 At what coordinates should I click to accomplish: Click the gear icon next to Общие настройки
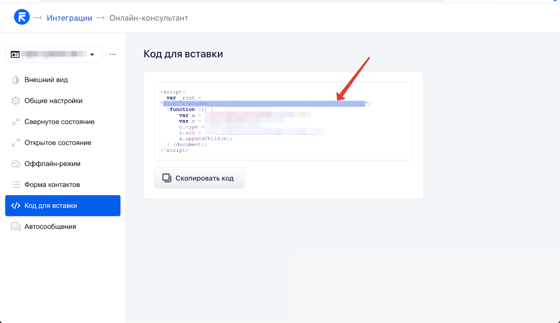pyautogui.click(x=16, y=101)
